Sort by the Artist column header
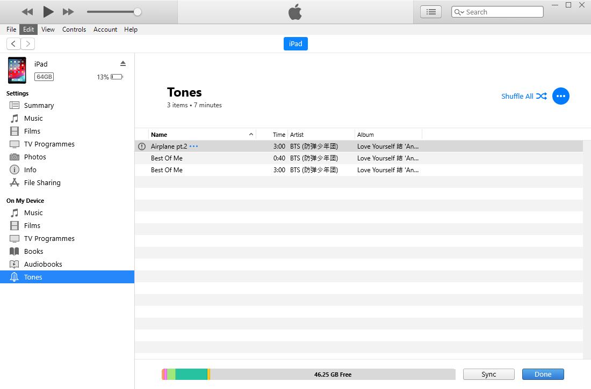 [321, 135]
